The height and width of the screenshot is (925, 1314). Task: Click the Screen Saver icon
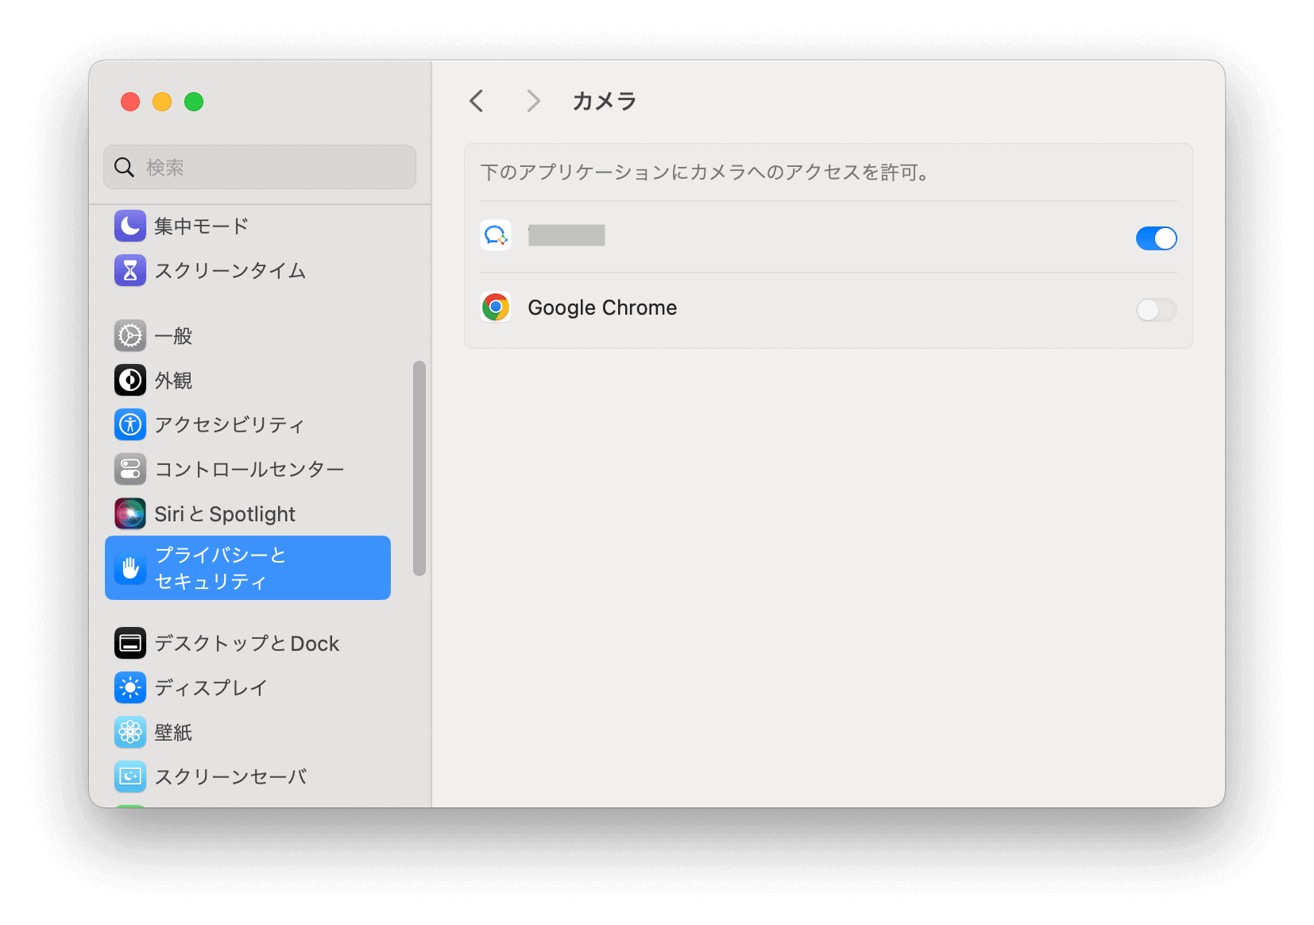point(130,776)
